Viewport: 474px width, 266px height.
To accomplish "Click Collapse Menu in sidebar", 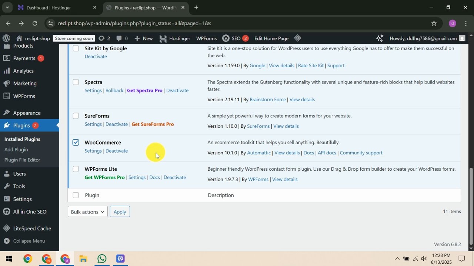I will point(30,241).
